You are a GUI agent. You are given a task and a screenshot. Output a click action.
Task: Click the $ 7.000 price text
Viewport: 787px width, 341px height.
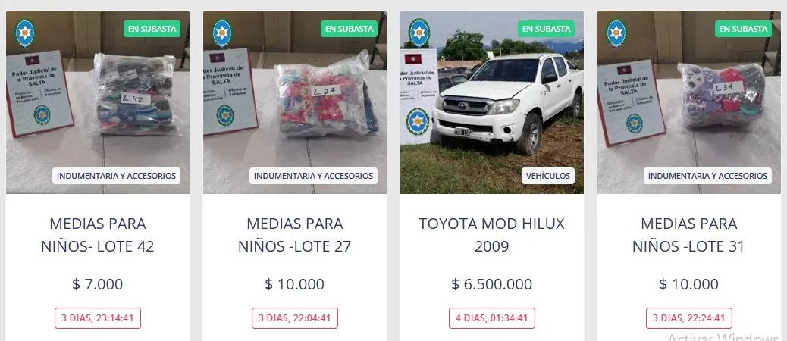tap(98, 284)
